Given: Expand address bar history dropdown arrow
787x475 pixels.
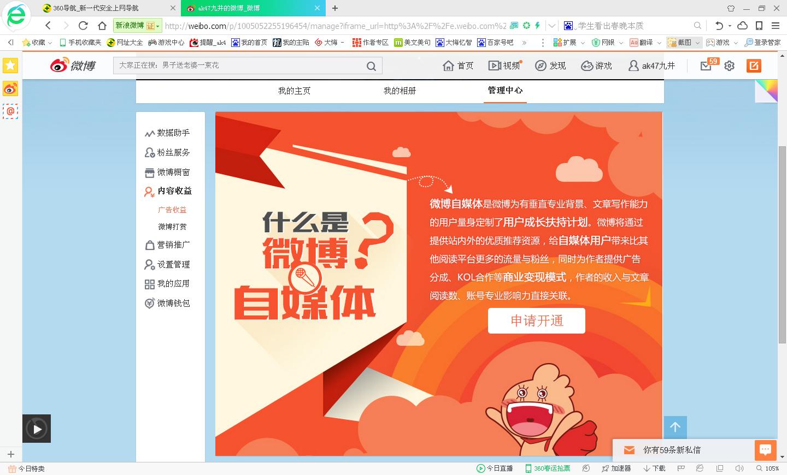Looking at the screenshot, I should (x=552, y=26).
